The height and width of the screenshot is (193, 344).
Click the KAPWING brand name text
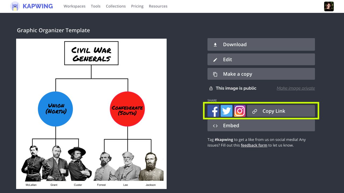coord(38,6)
